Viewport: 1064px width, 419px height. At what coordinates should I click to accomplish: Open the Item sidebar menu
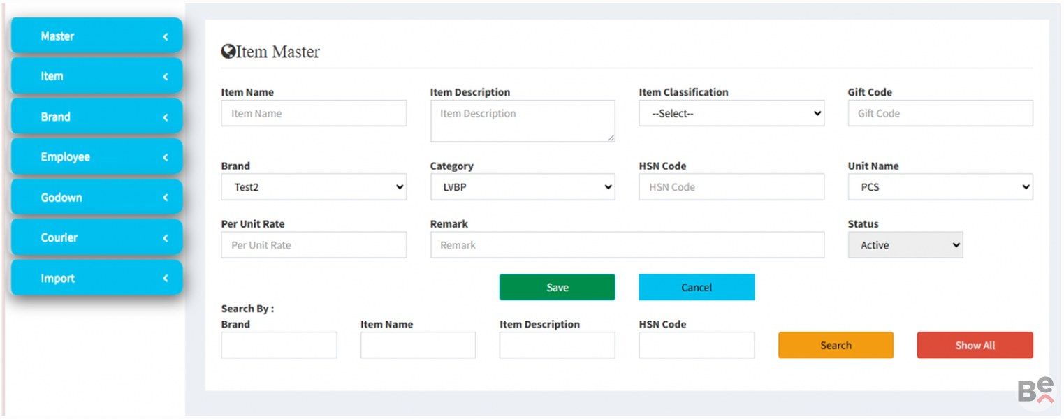click(96, 76)
